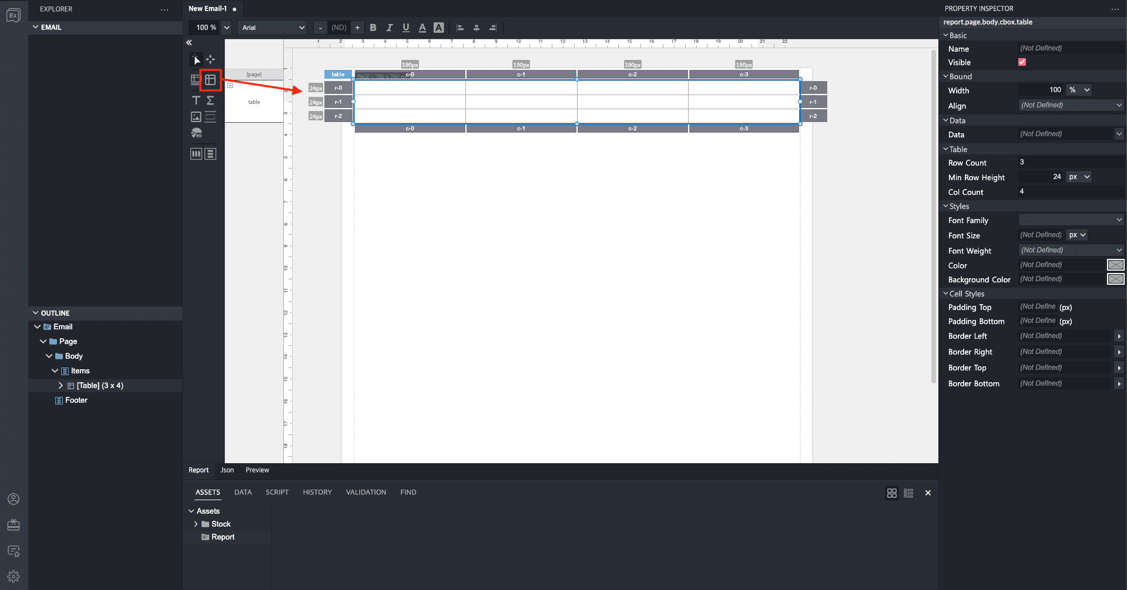The height and width of the screenshot is (590, 1127).
Task: Collapse the tool palette with double chevron
Action: click(x=189, y=42)
